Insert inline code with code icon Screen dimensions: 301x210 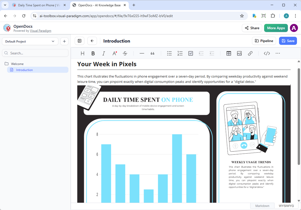point(267,53)
